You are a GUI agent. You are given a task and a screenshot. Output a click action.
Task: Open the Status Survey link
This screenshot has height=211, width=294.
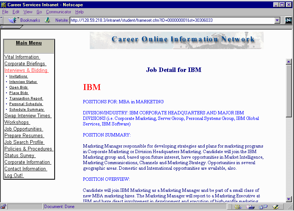tap(20, 156)
